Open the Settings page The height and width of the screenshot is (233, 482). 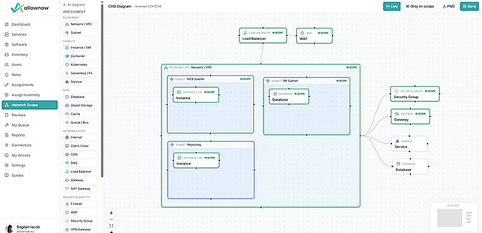tap(30, 165)
